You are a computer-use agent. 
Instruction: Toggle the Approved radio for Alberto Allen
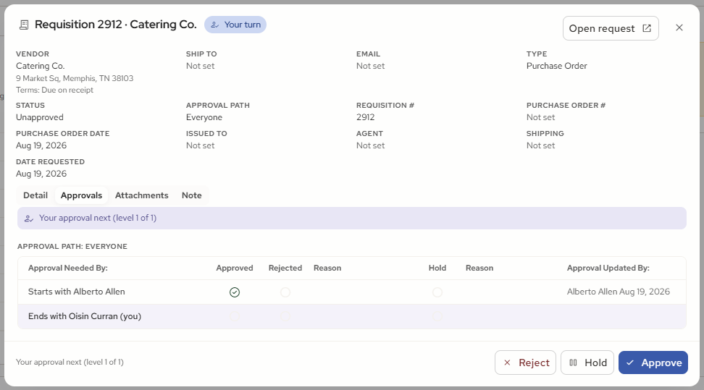[x=235, y=292]
